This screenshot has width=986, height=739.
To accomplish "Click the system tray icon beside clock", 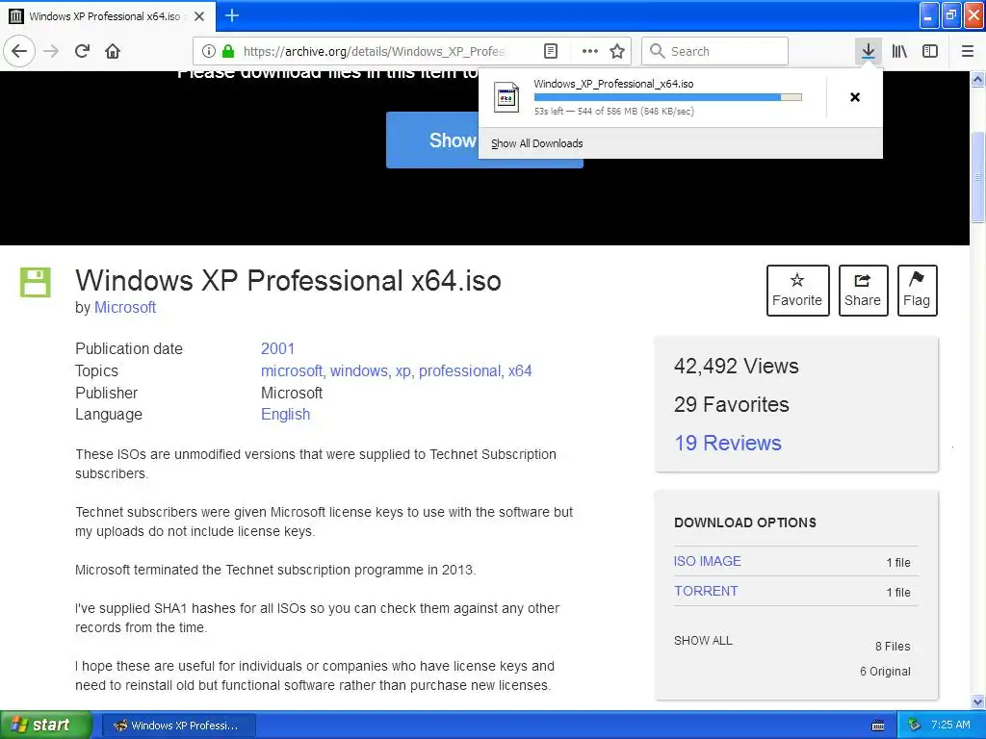I will [915, 726].
